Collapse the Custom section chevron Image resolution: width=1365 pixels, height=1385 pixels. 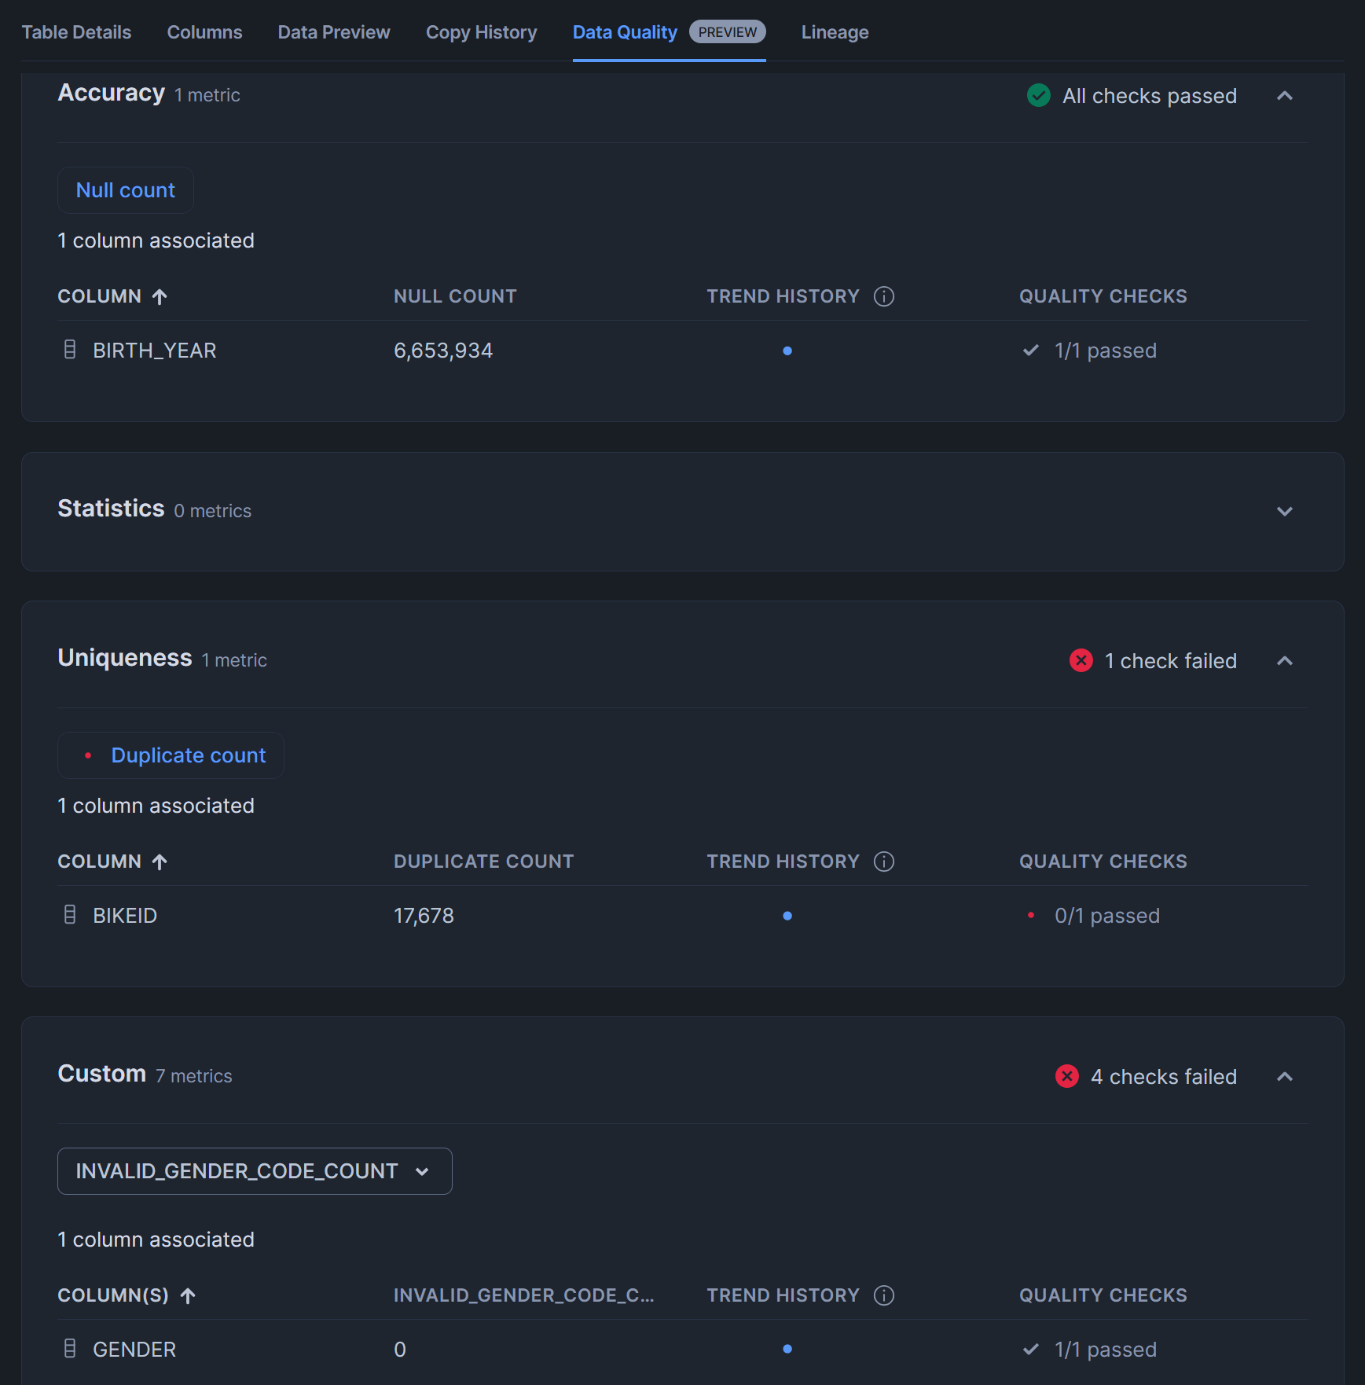[1285, 1077]
